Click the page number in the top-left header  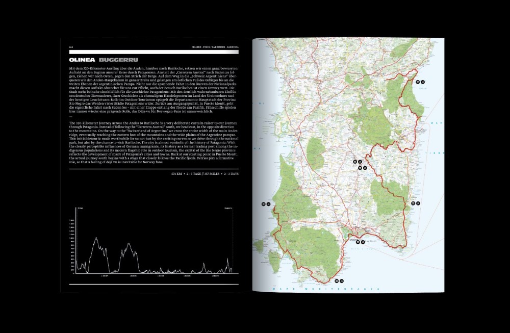[x=71, y=47]
